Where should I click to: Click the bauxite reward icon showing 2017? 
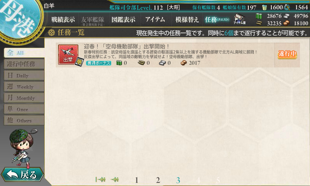(x=184, y=63)
